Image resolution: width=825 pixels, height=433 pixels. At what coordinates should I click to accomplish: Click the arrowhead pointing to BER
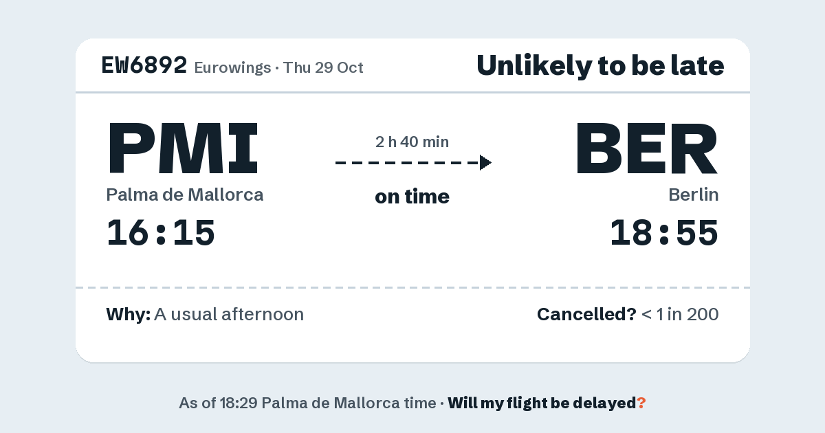pyautogui.click(x=485, y=163)
